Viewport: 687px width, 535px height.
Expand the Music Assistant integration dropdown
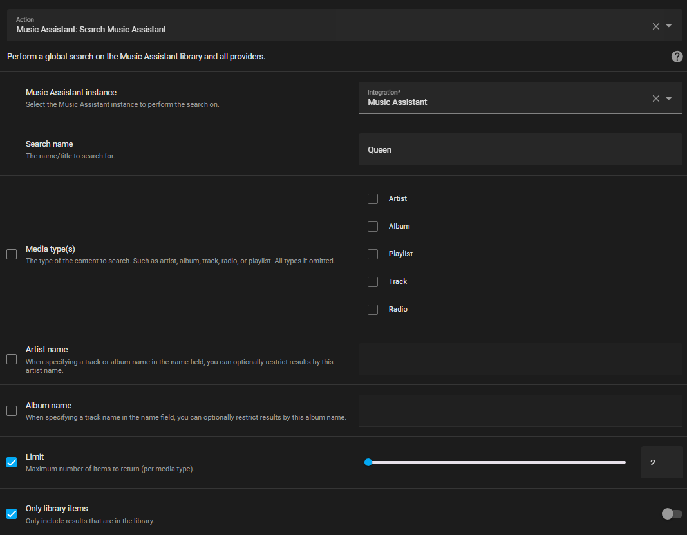[x=670, y=98]
